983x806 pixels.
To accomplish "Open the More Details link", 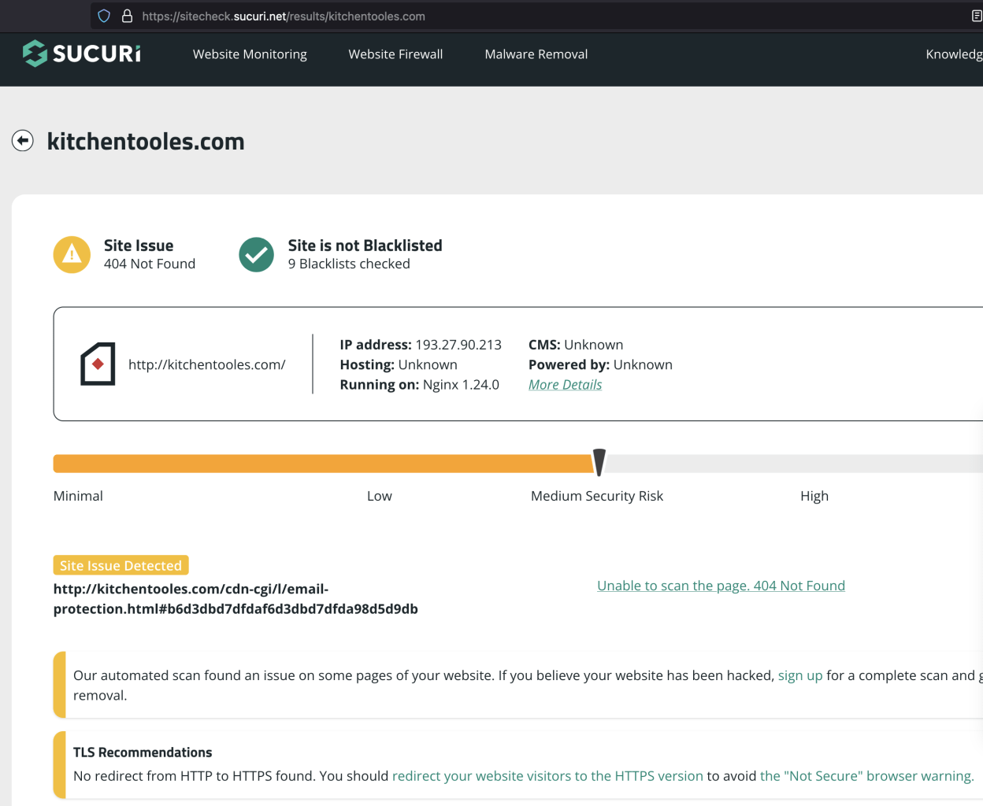I will click(565, 384).
